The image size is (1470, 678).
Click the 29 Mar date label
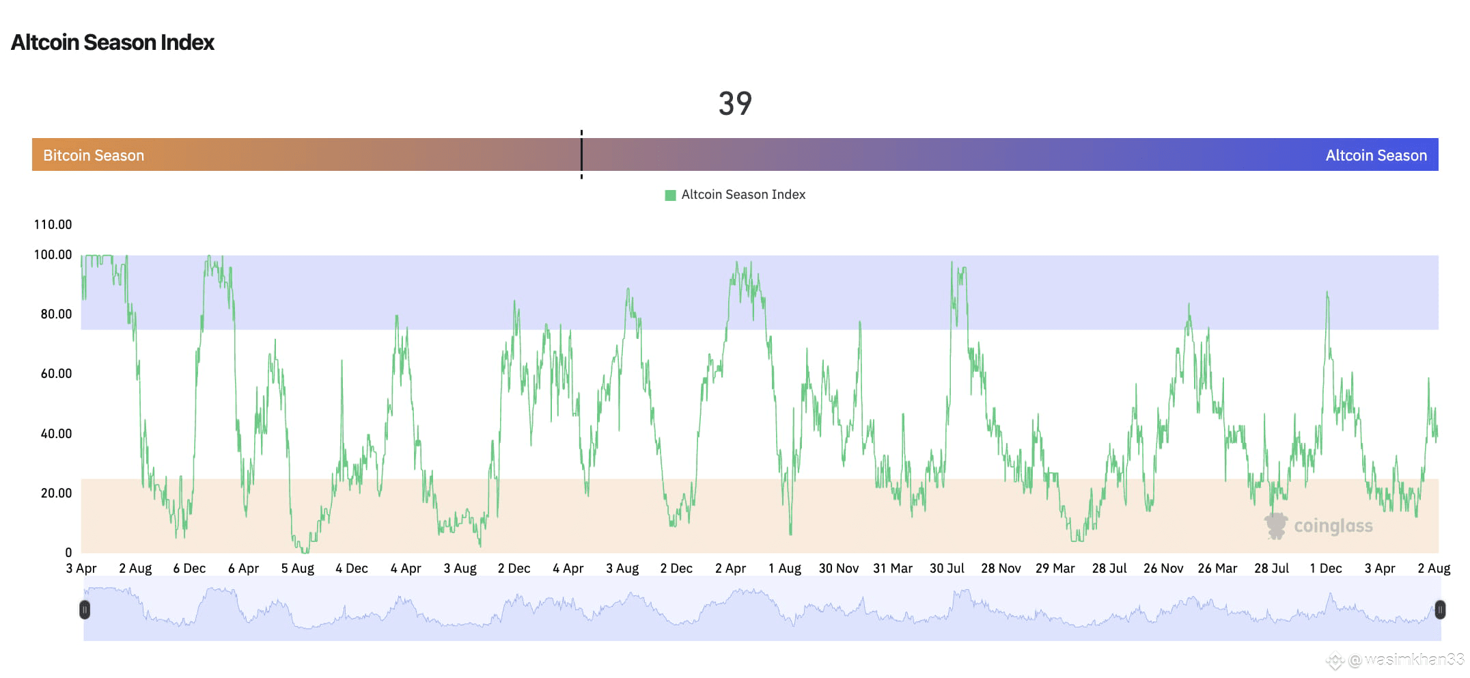click(1055, 569)
